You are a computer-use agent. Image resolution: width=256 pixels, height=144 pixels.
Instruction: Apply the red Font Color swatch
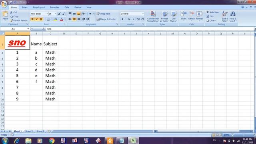pos(62,19)
